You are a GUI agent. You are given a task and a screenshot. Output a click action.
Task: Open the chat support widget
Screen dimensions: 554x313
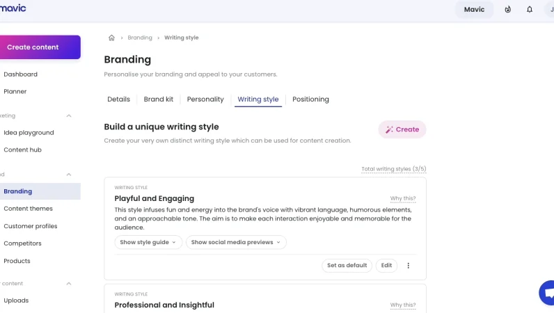548,293
